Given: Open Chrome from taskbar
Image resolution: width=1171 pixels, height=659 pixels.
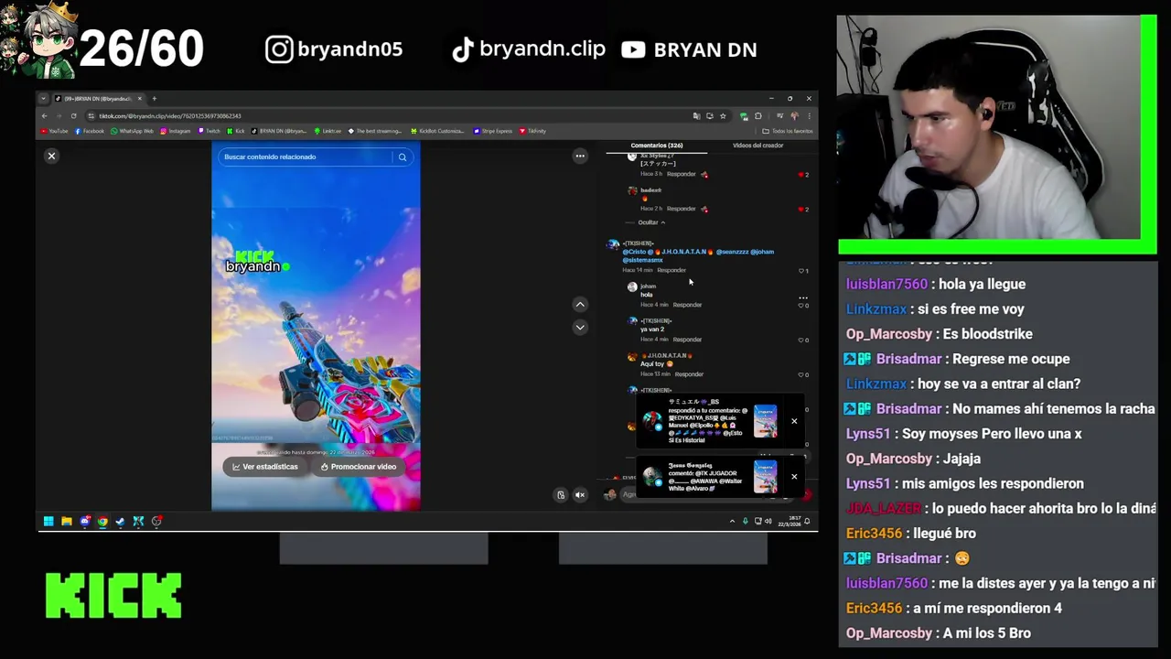Looking at the screenshot, I should 102,522.
